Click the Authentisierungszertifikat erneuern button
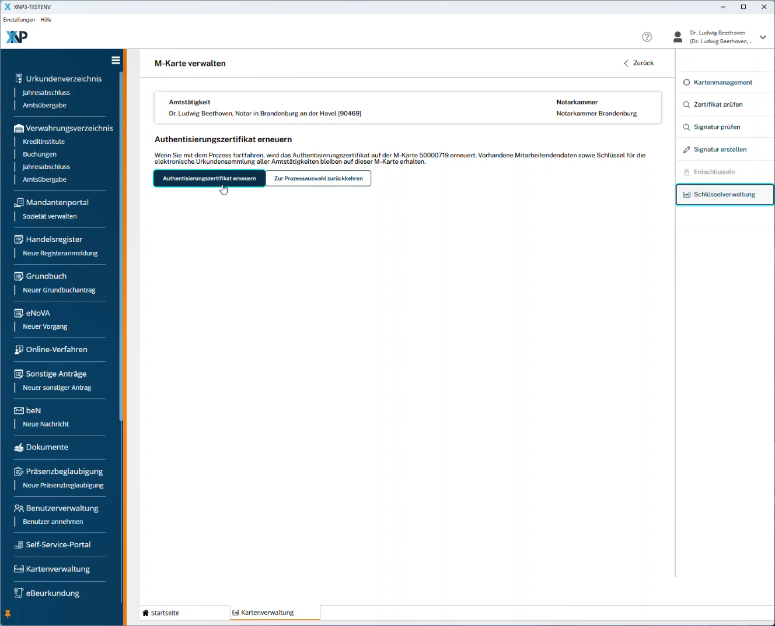 tap(210, 178)
